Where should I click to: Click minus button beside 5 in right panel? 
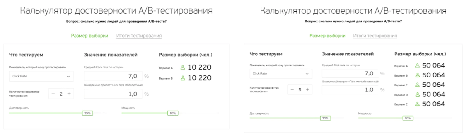pos(292,90)
